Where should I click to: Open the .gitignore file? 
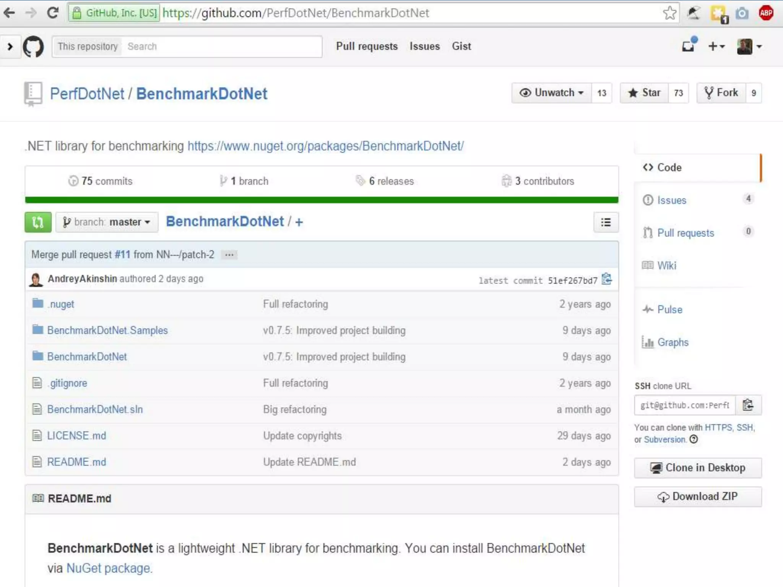point(67,383)
